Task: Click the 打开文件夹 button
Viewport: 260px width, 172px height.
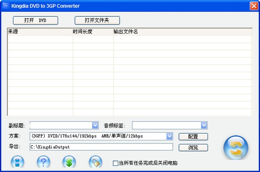Action: pos(97,20)
